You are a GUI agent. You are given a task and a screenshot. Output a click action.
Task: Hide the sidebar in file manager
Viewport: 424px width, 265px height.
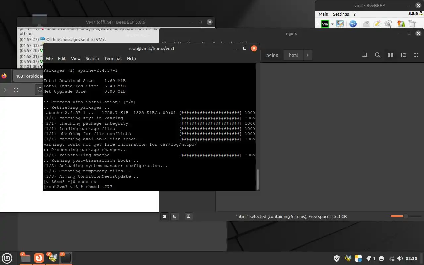188,216
